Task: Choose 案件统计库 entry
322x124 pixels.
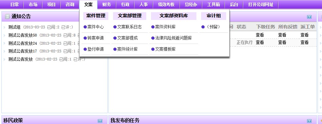Action: 127,49
